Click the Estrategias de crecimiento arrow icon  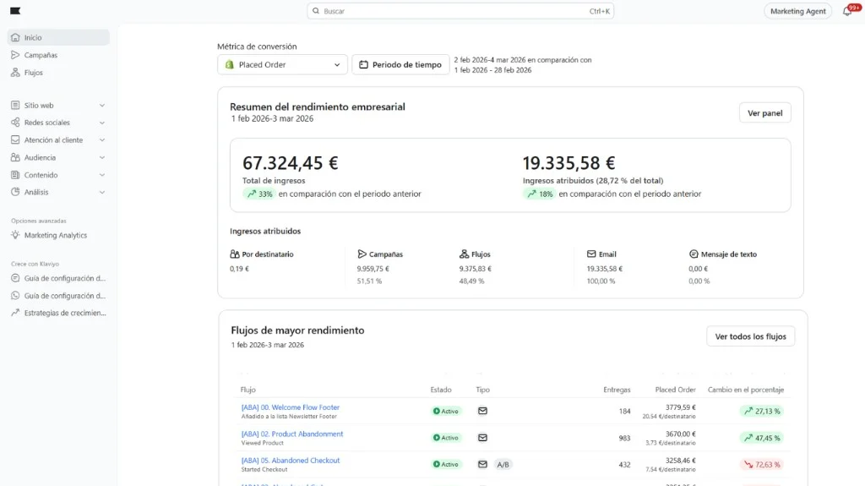point(15,313)
